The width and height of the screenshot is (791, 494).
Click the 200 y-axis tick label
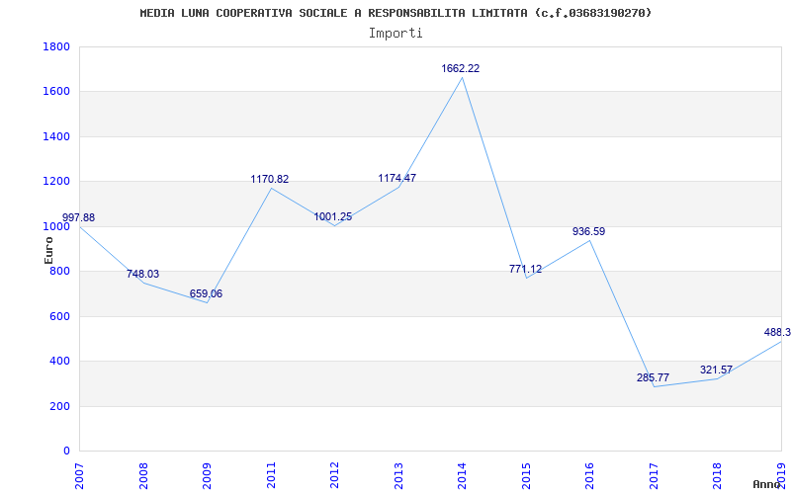click(60, 406)
